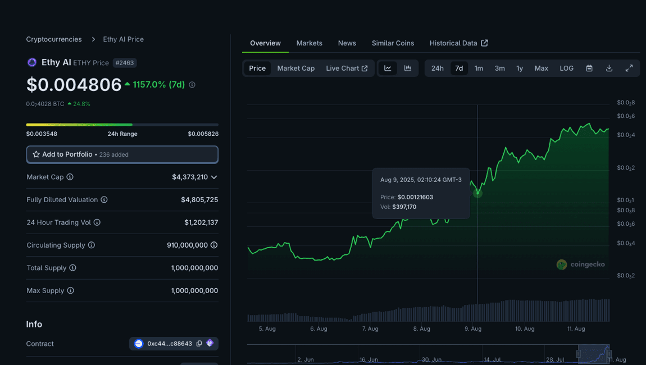Click info icon next to Circulating Supply value
646x365 pixels.
(214, 245)
